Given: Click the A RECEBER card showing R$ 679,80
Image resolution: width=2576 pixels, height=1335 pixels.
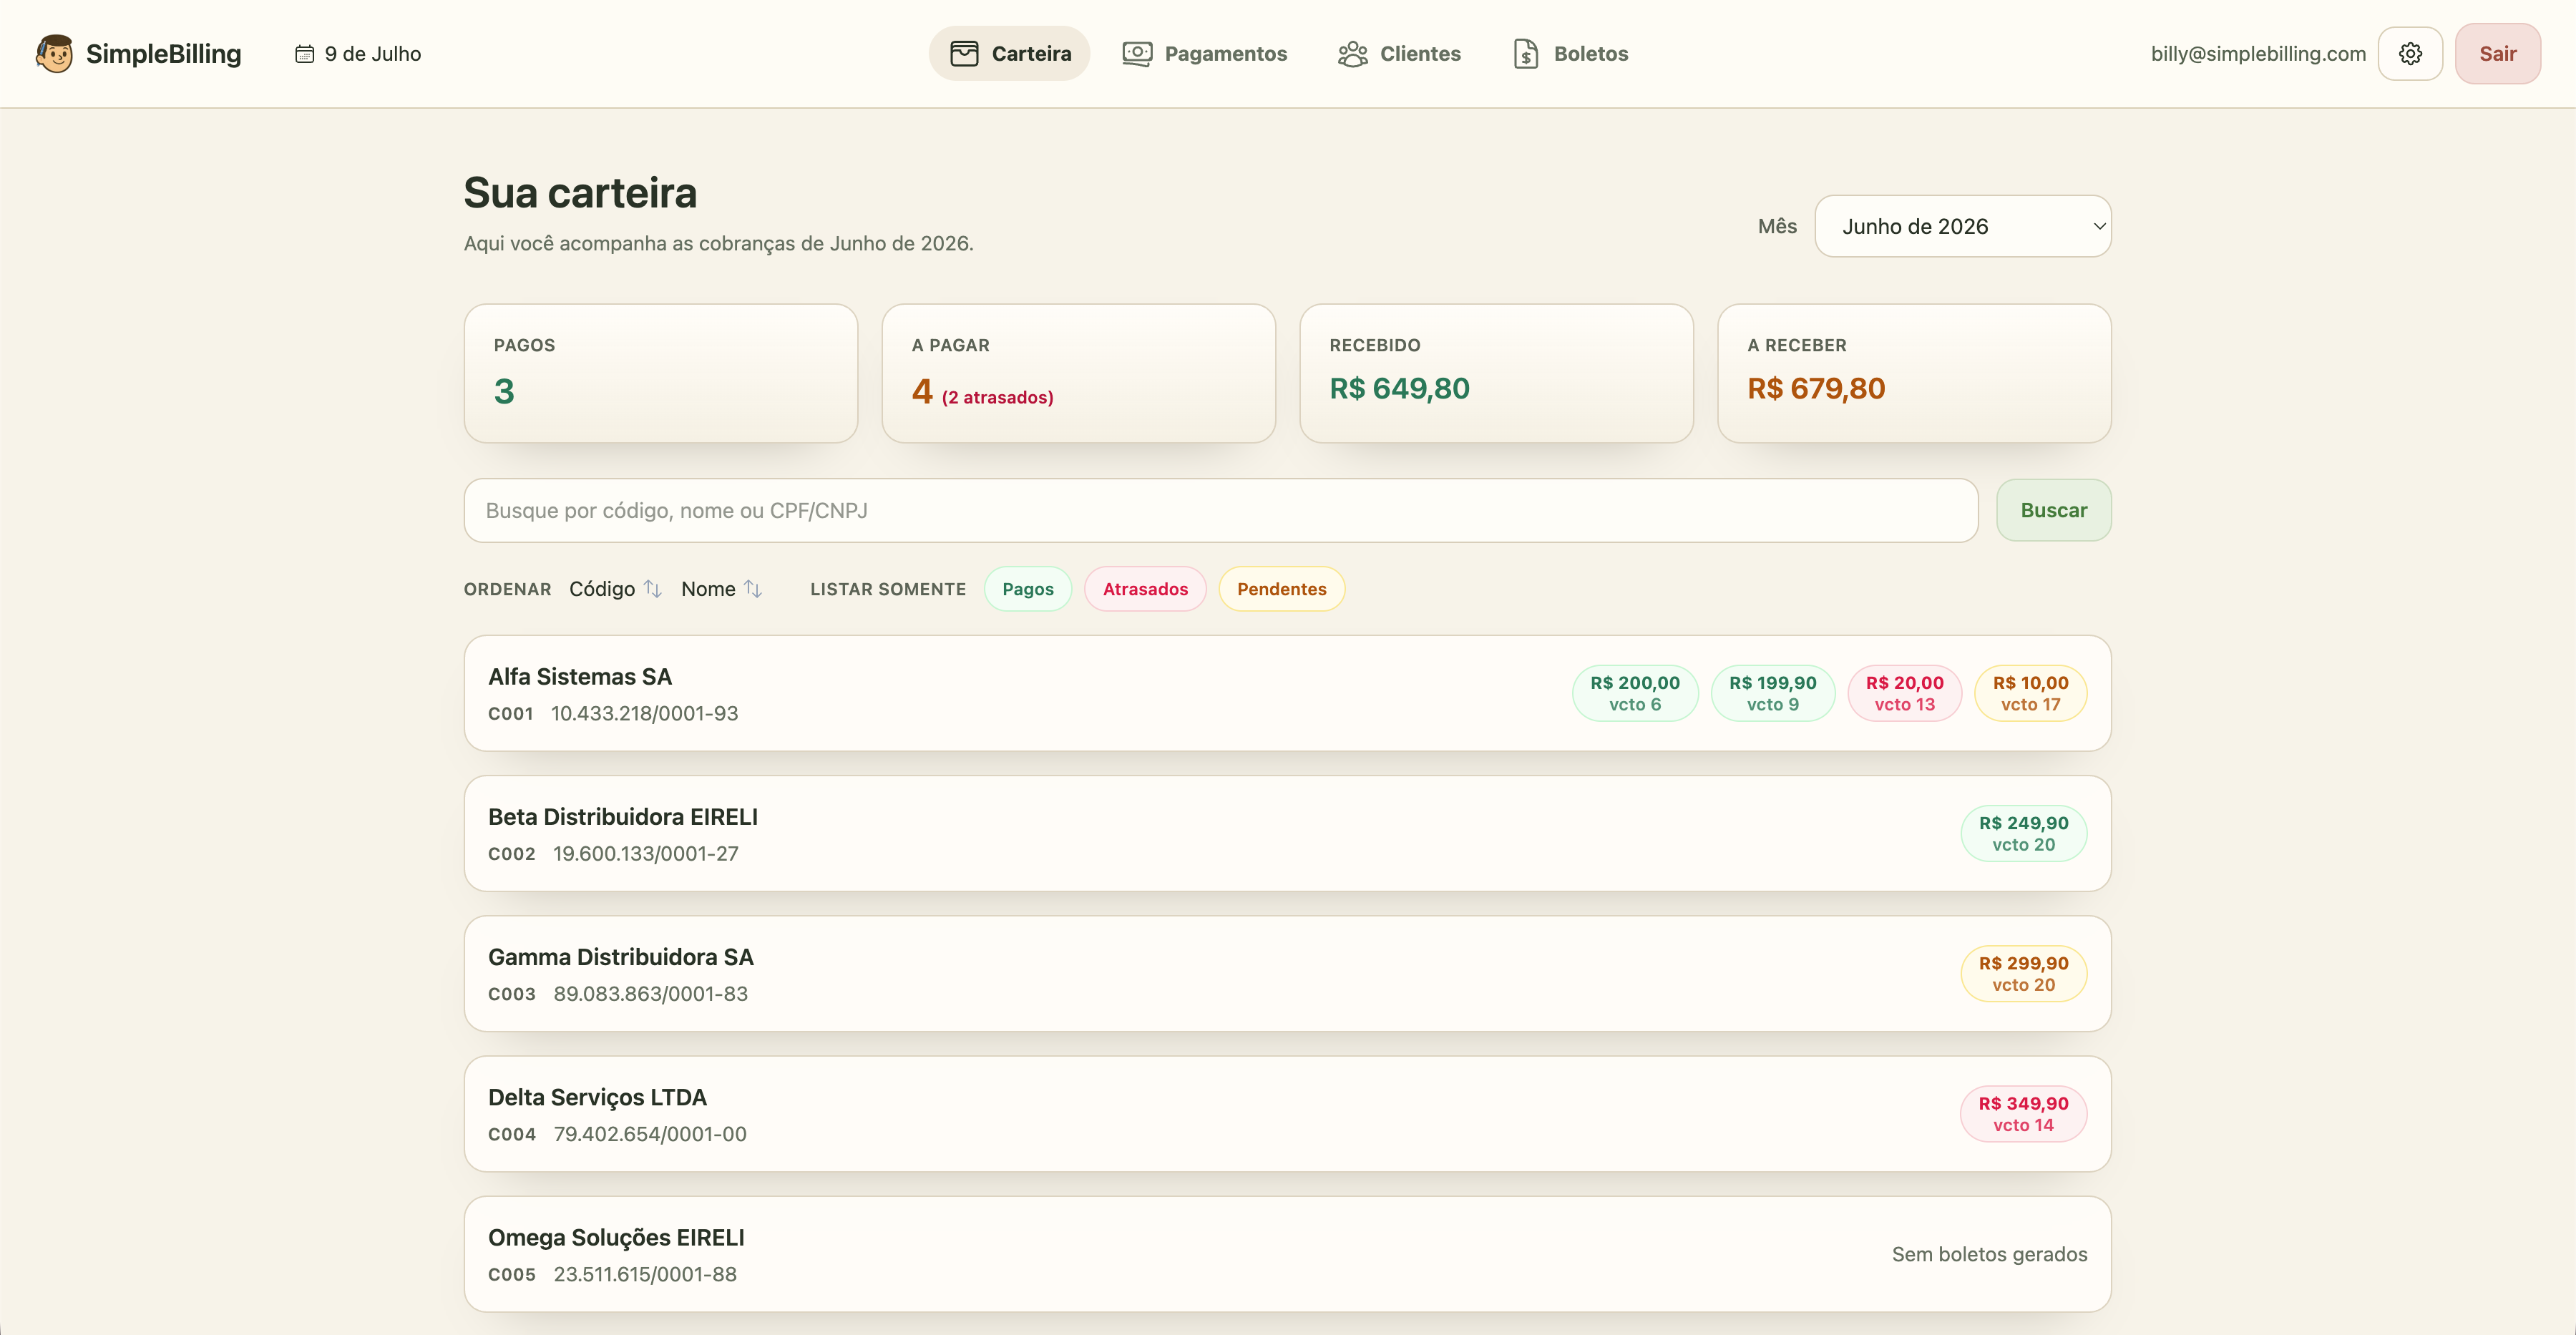Looking at the screenshot, I should (1914, 373).
